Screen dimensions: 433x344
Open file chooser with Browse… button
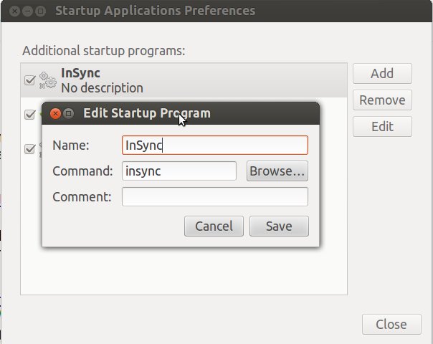click(x=277, y=171)
